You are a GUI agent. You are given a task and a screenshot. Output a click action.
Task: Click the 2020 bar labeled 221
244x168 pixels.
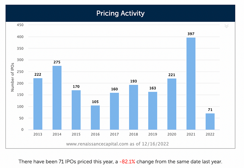(172, 104)
